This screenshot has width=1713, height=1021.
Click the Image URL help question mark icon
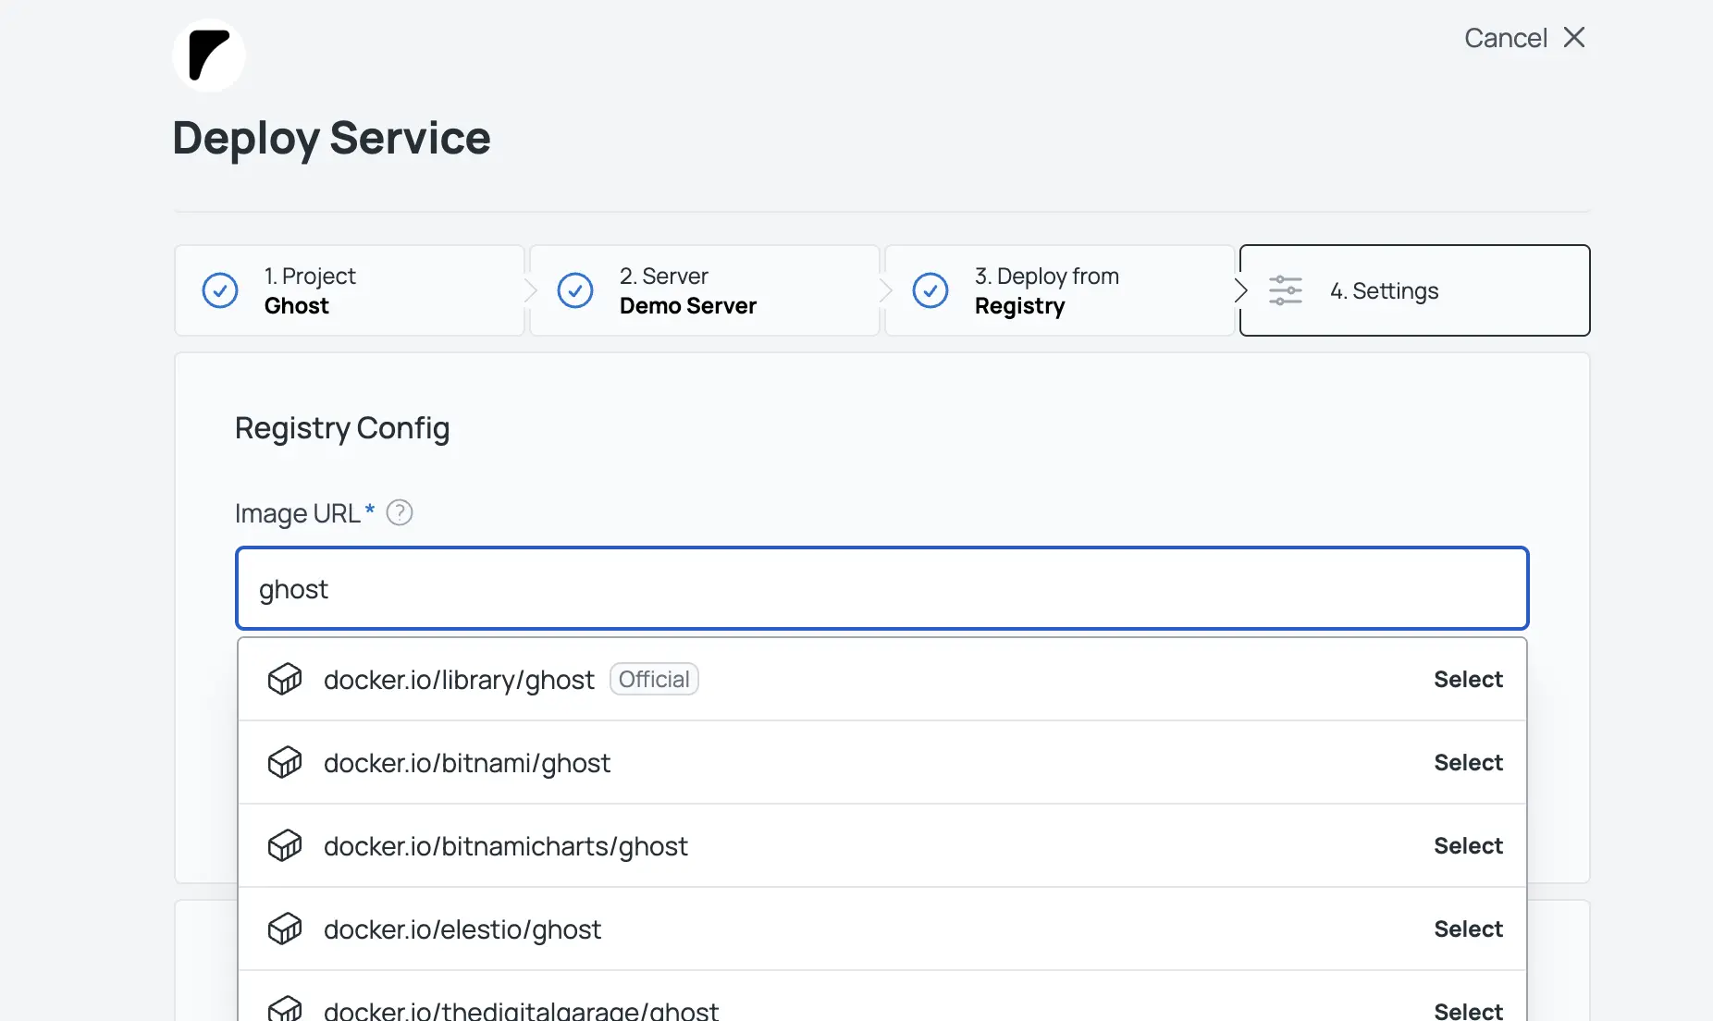point(399,512)
